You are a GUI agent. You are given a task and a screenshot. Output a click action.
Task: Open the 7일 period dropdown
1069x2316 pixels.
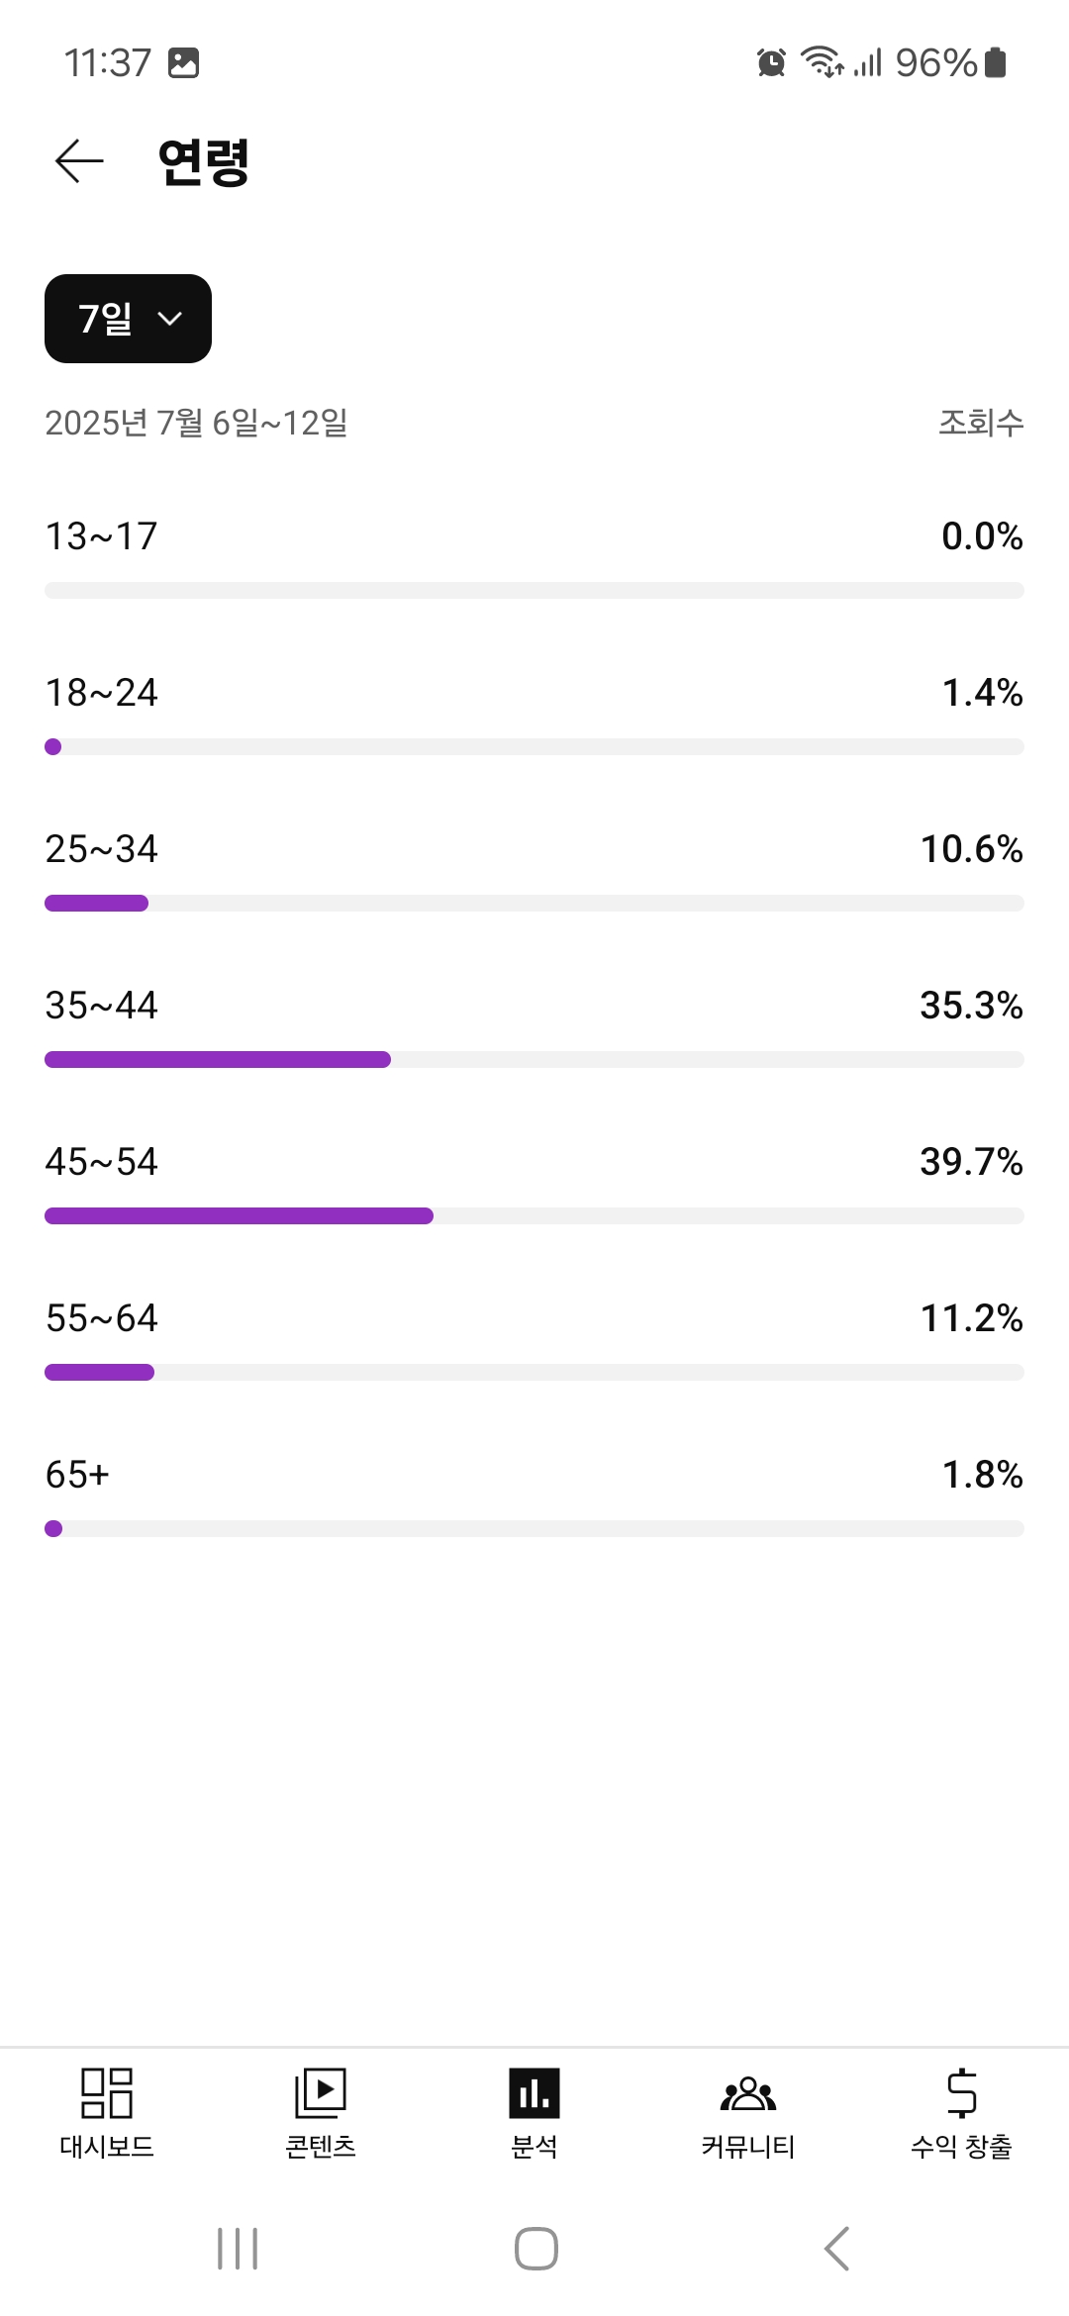pyautogui.click(x=128, y=319)
